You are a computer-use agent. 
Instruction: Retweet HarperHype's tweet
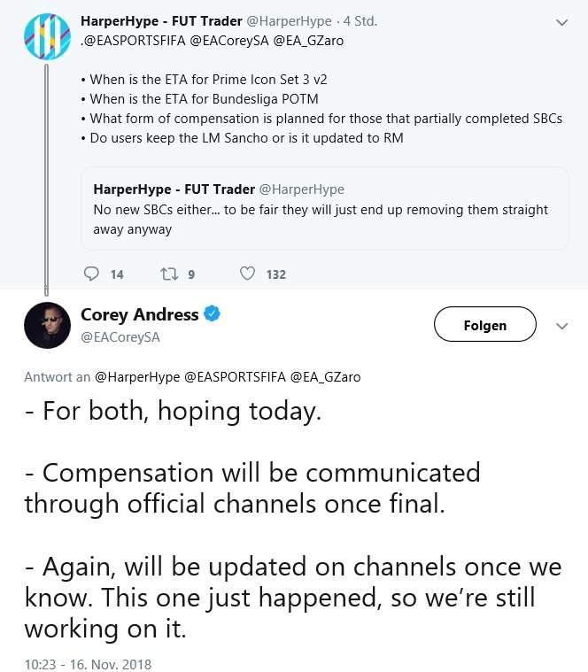[x=168, y=274]
